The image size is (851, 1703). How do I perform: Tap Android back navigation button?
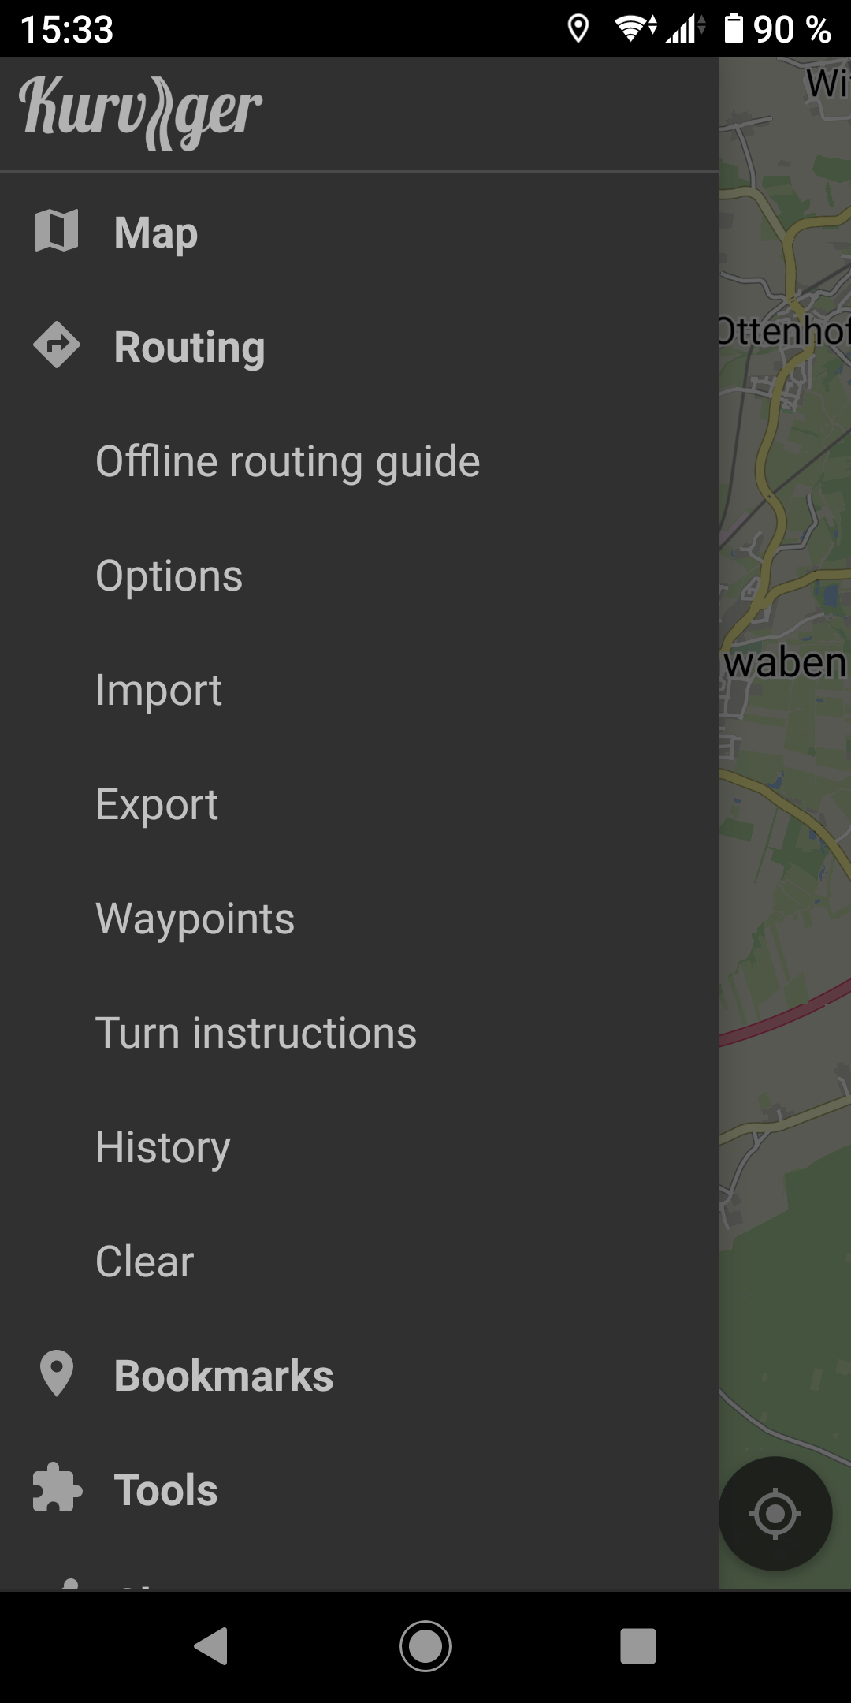211,1646
